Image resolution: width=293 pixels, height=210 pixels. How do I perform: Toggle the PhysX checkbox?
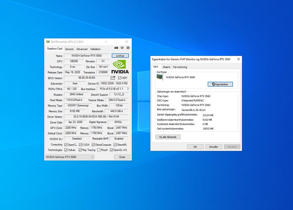tap(99, 150)
